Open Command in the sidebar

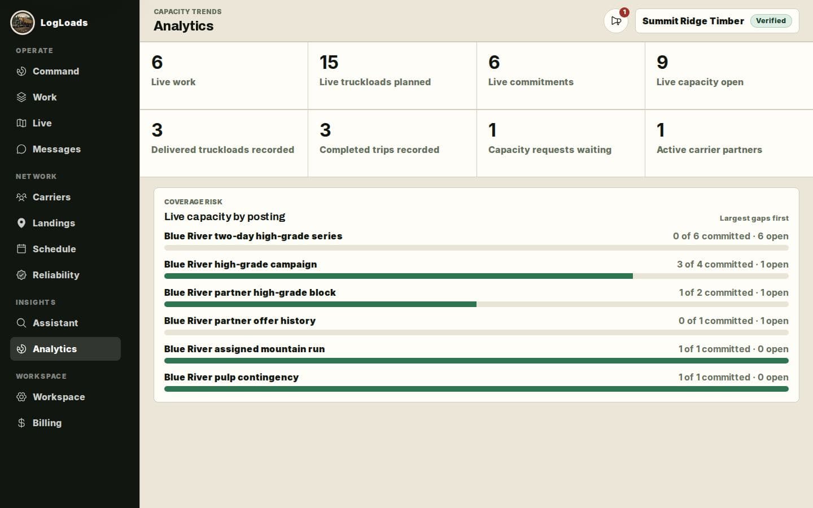click(65, 71)
